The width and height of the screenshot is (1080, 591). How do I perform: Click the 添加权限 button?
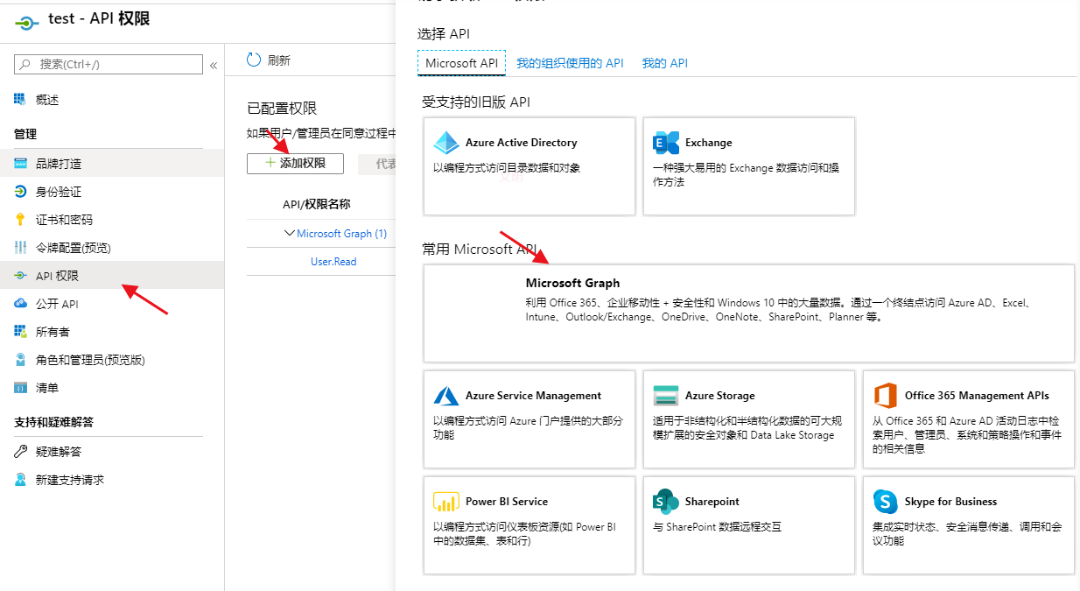click(x=295, y=164)
